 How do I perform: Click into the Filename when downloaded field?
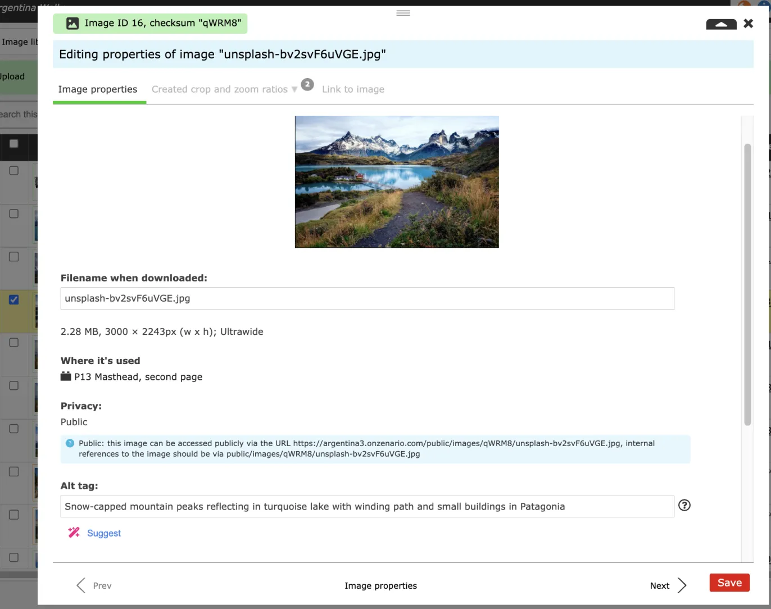point(368,298)
